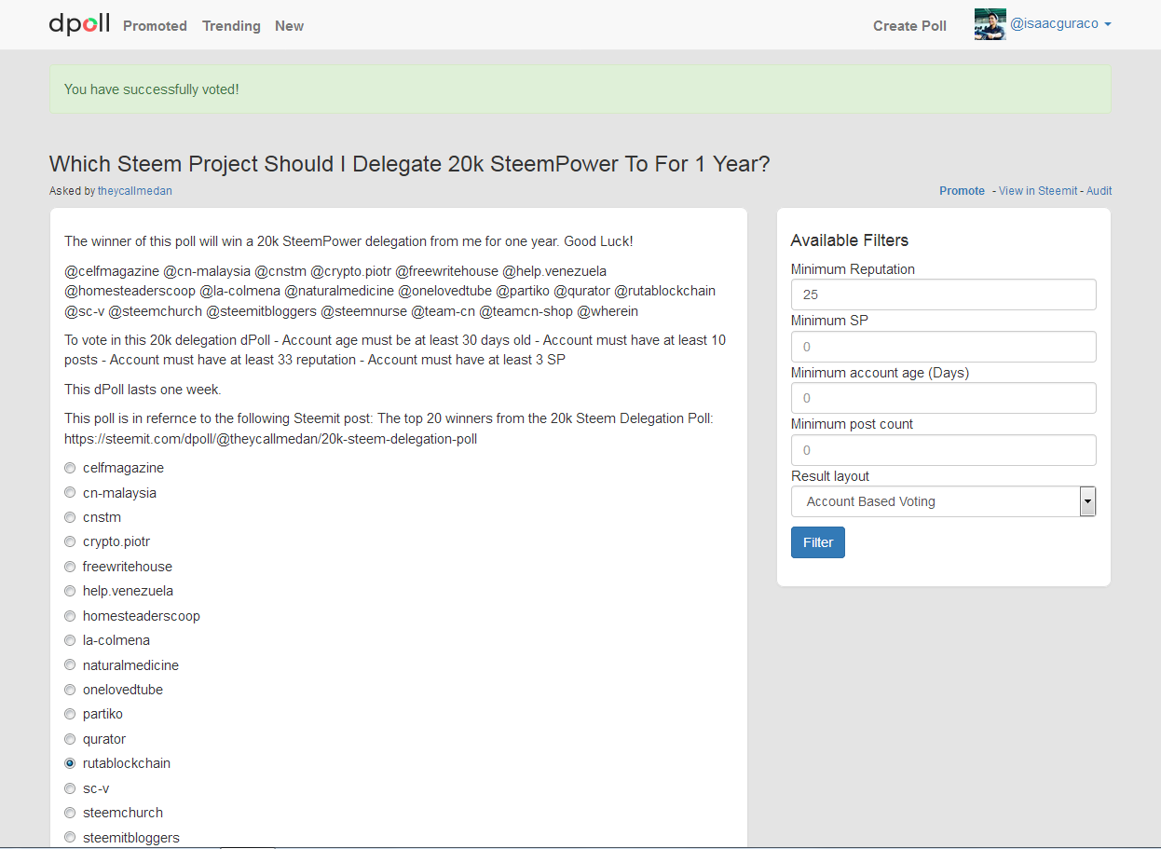Screen dimensions: 1161x849
Task: Select the crypto.piotr radio option
Action: coord(70,541)
